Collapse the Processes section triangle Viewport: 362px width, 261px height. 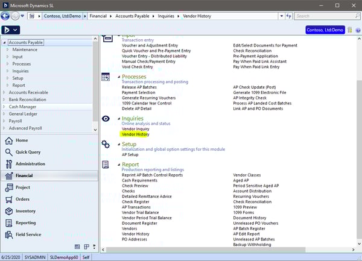(x=119, y=77)
